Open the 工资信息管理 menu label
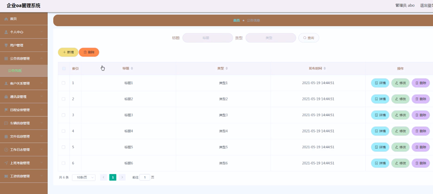Image resolution: width=433 pixels, height=194 pixels. 20,176
